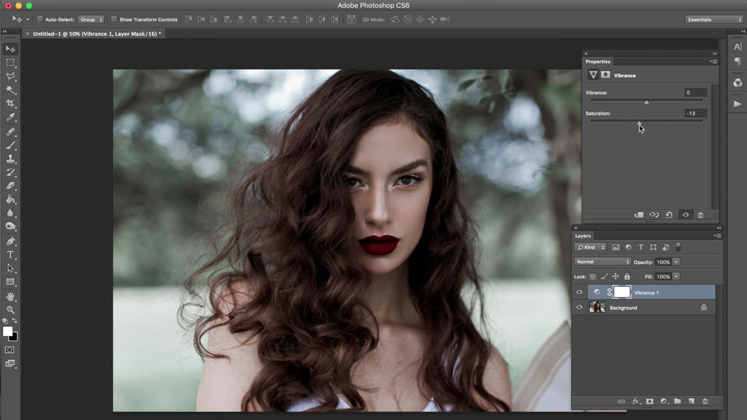View previous state icon in Properties panel
This screenshot has height=420, width=747.
click(x=654, y=215)
